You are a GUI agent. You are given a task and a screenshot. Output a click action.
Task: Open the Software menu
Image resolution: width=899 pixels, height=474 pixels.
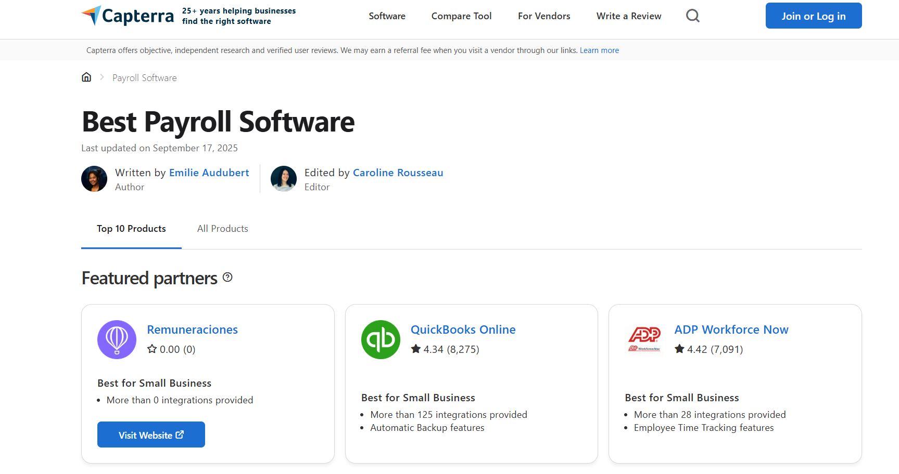387,16
